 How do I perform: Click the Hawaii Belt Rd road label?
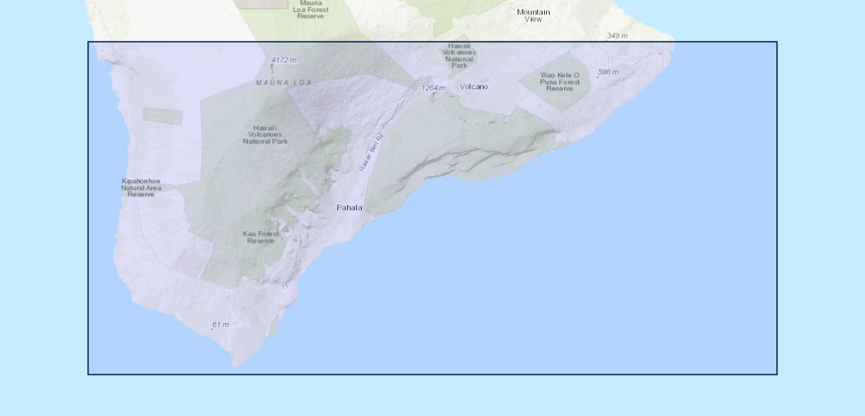pos(371,153)
